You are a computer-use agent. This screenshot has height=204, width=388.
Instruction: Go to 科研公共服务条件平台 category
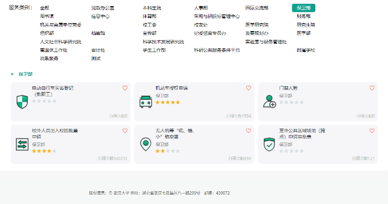pos(217,50)
